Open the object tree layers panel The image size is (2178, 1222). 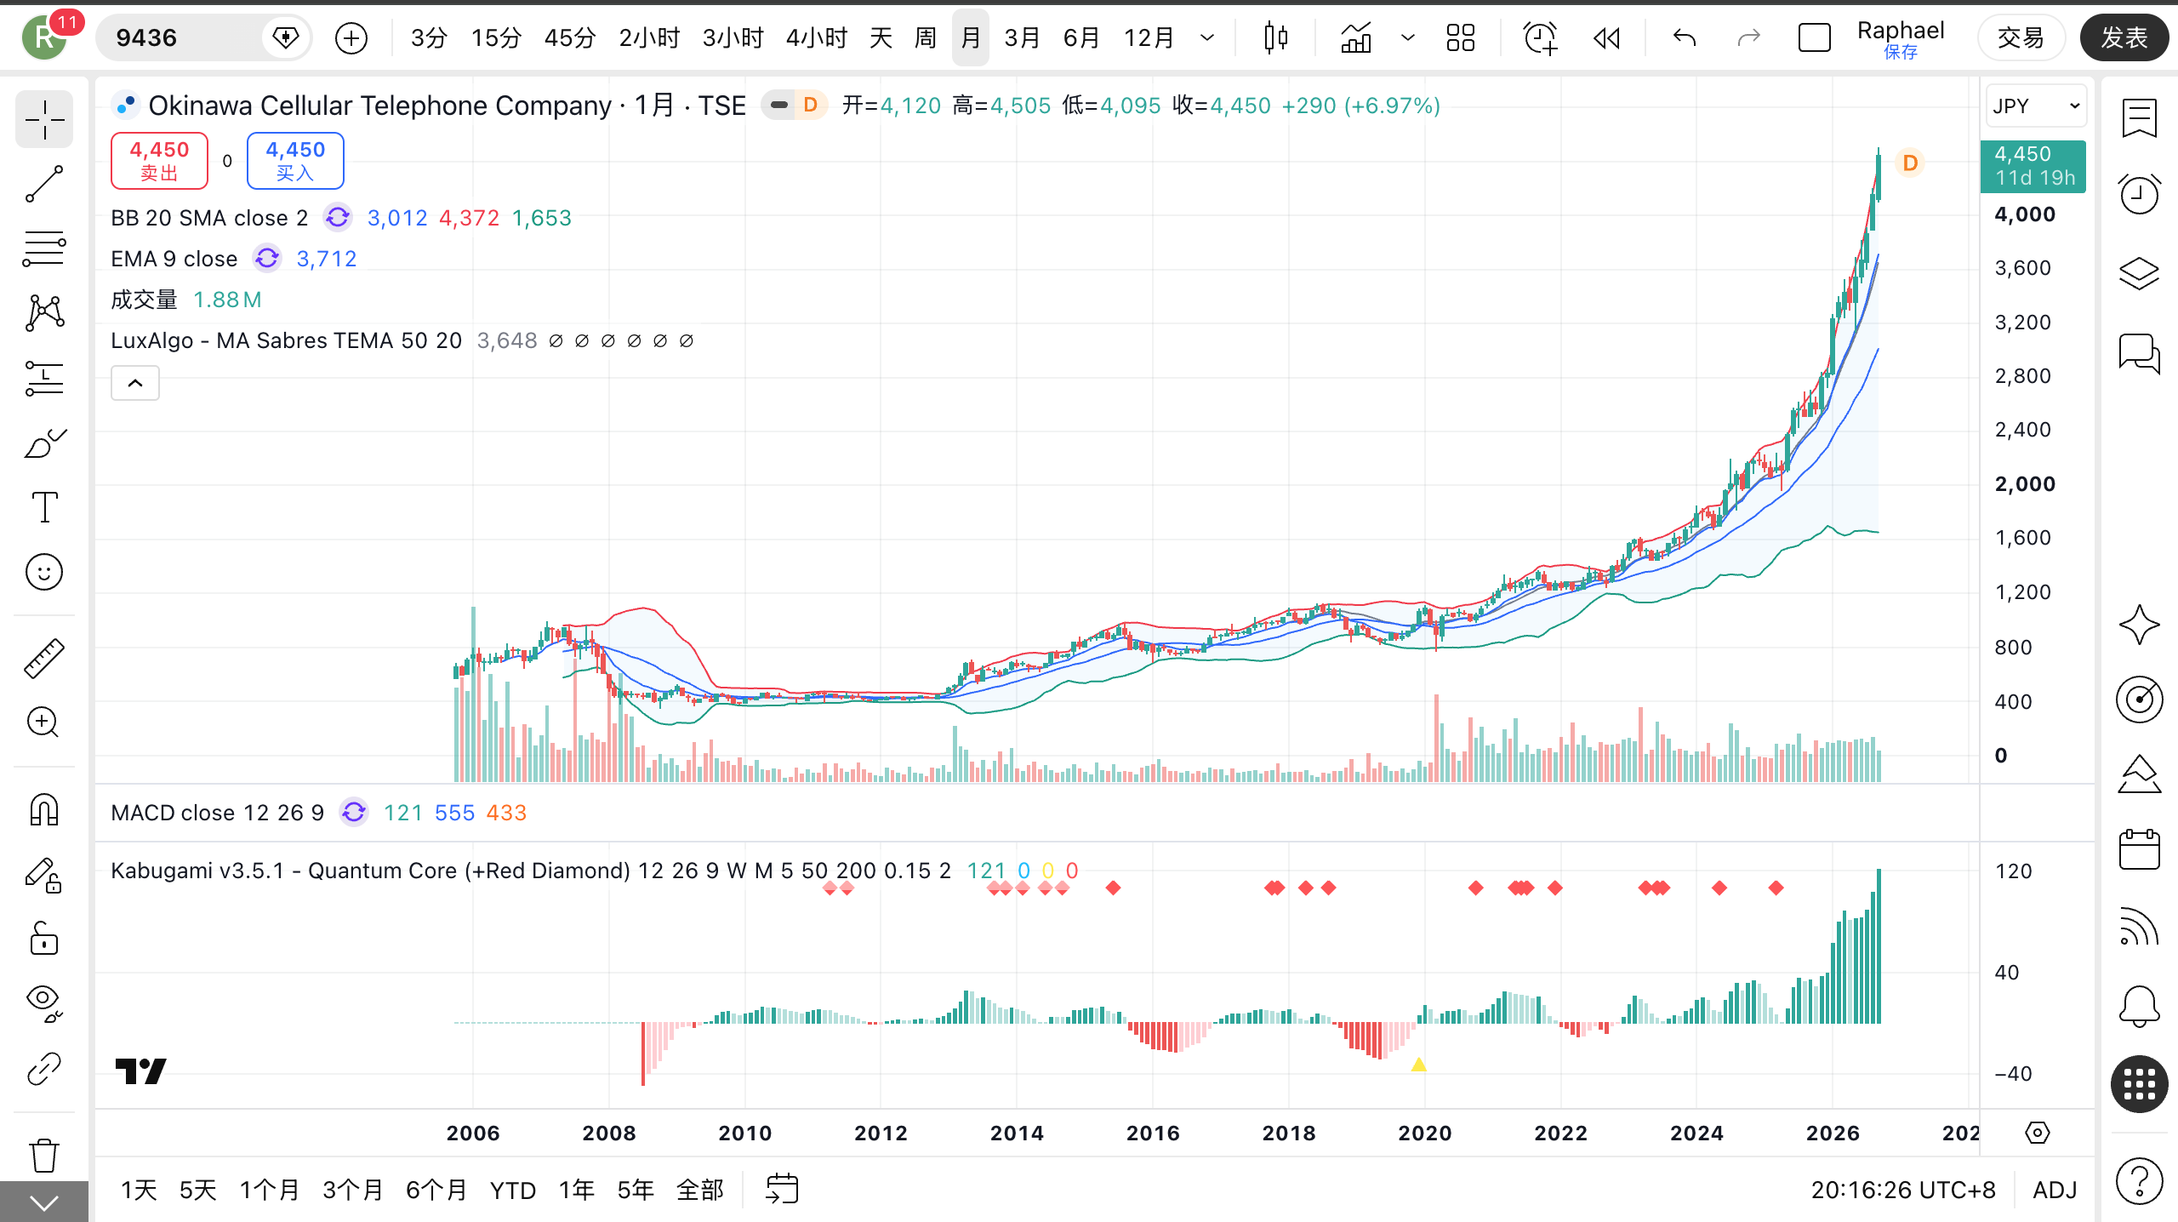(2139, 273)
